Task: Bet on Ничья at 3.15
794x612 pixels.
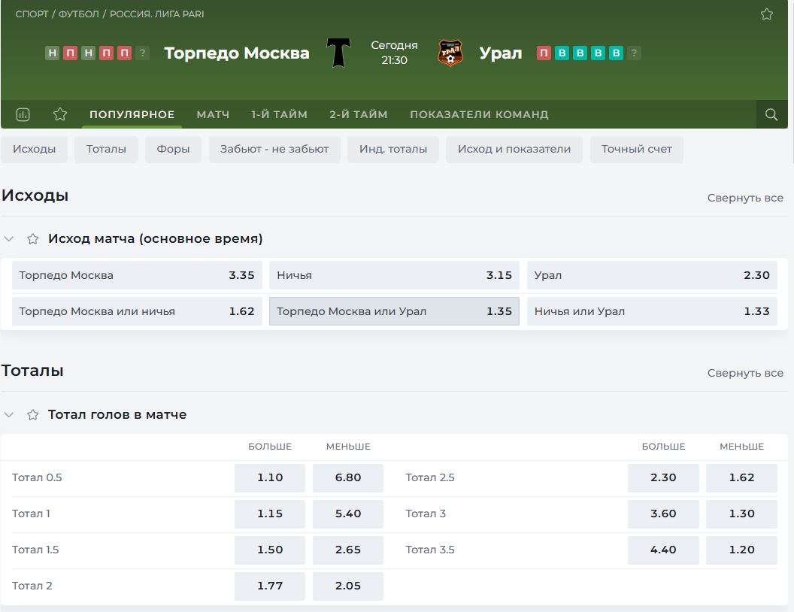Action: coord(394,275)
